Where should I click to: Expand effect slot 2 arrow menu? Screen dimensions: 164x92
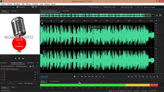[35, 75]
